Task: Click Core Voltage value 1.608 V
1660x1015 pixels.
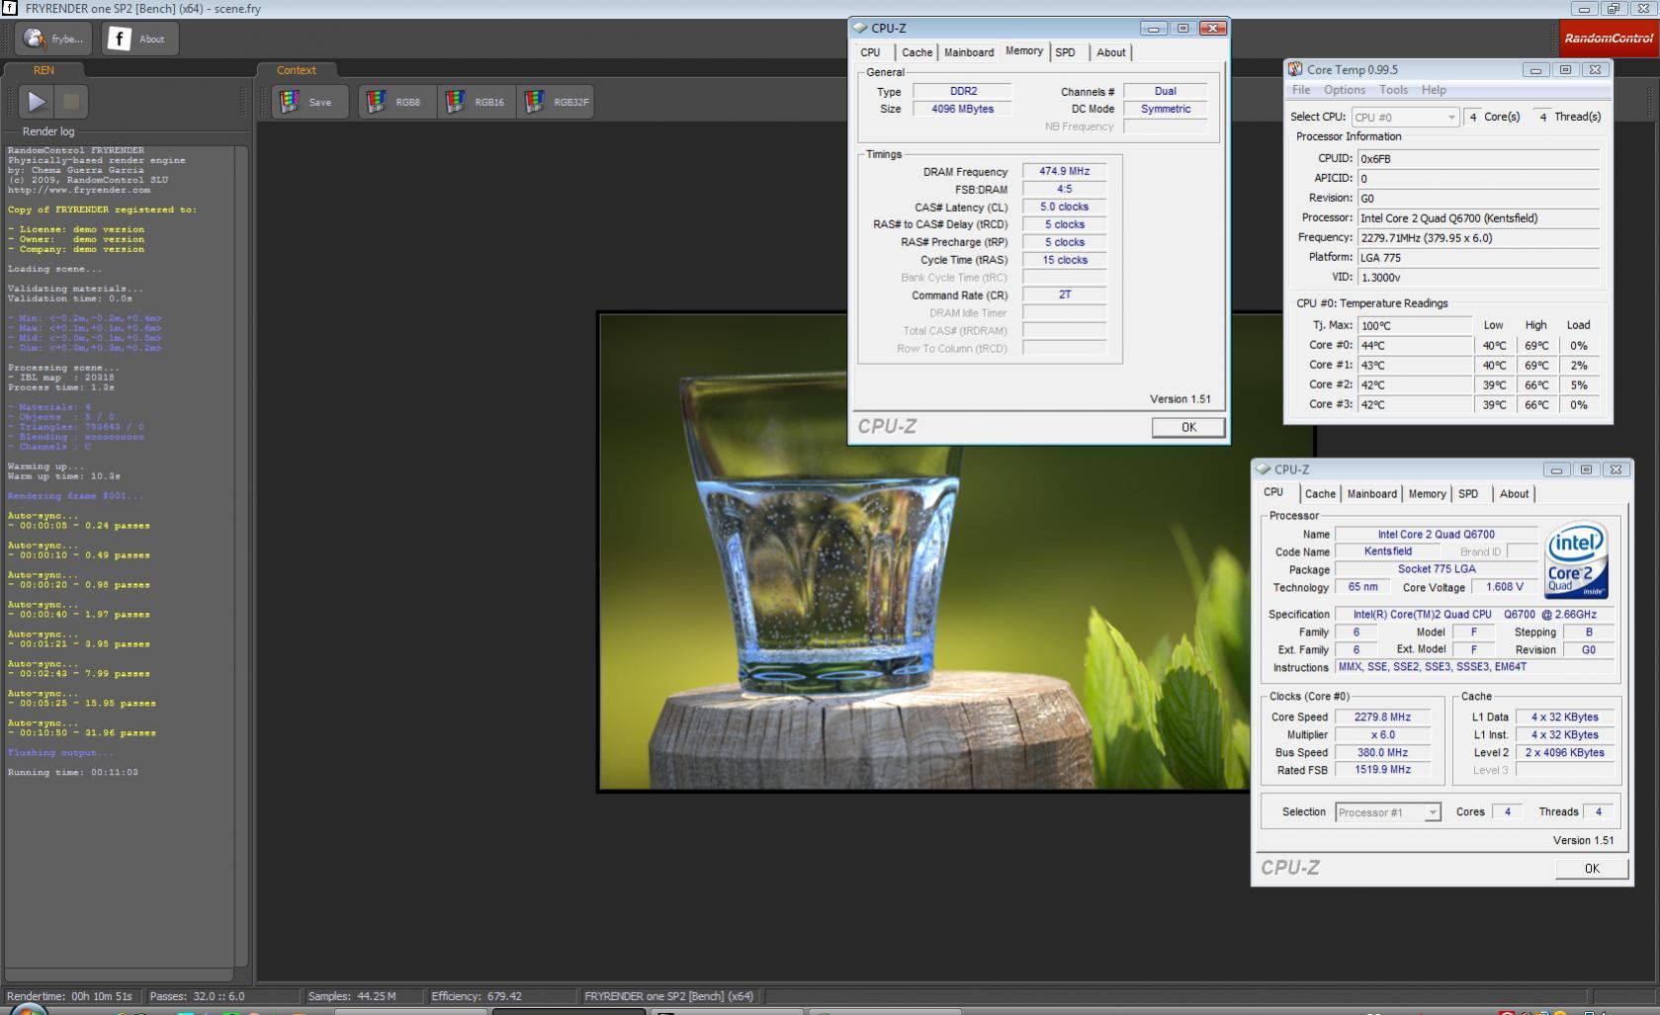Action: click(x=1505, y=587)
